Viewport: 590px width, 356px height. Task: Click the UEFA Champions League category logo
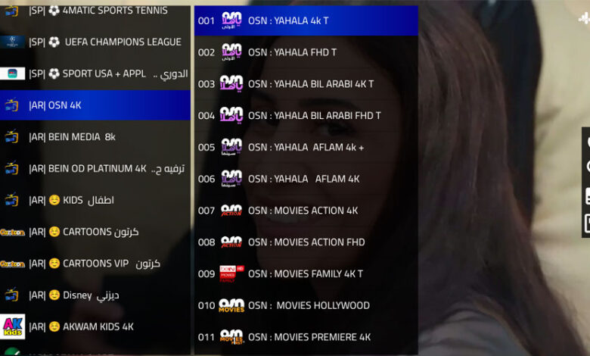(x=12, y=42)
